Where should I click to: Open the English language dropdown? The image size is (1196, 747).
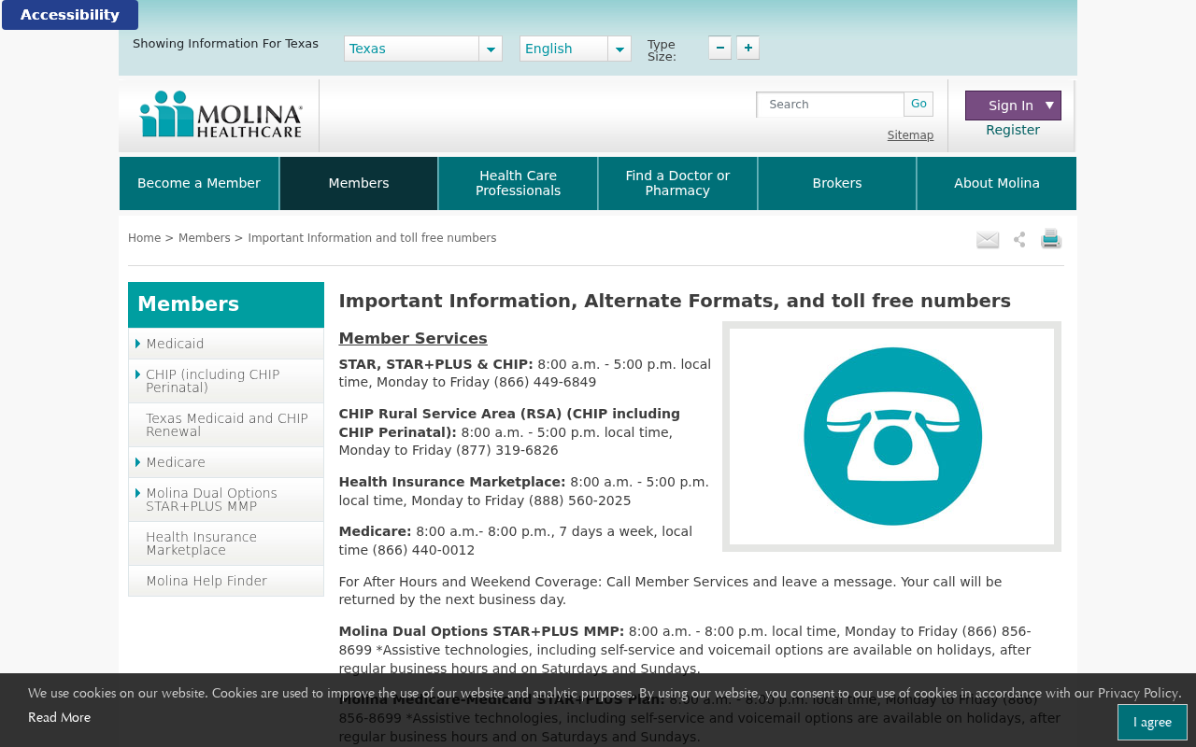pos(576,49)
